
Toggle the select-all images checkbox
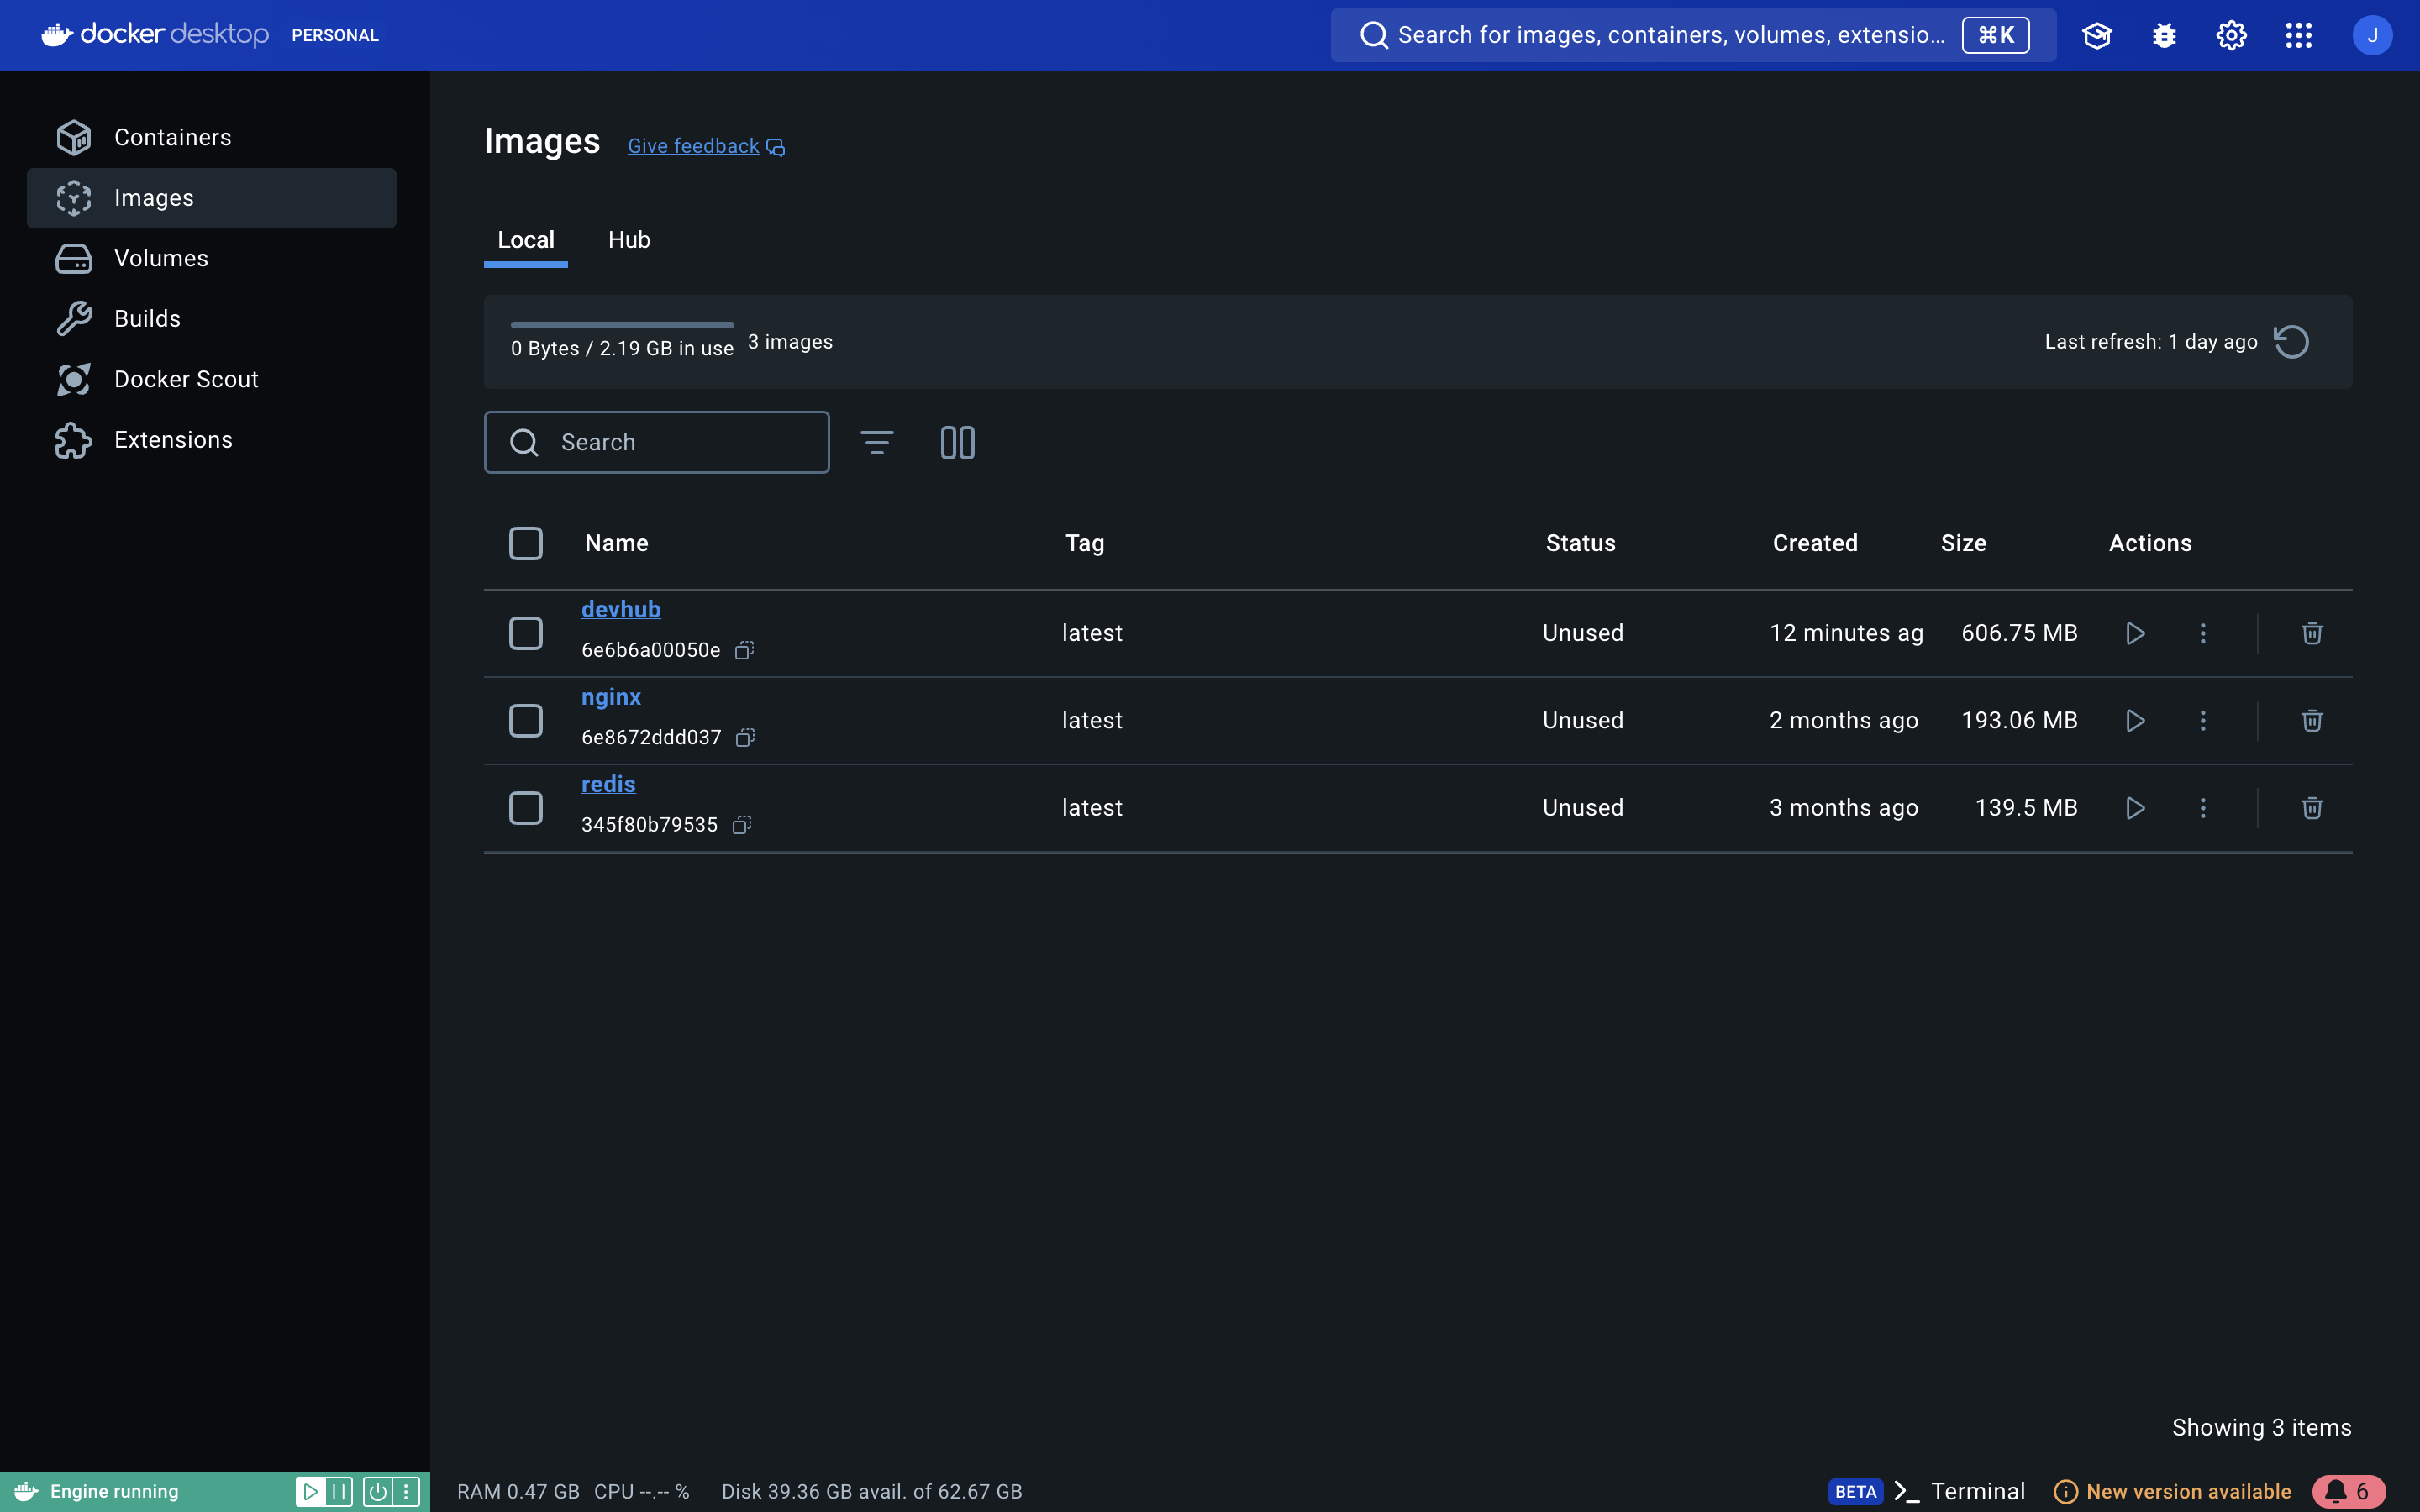pos(526,543)
